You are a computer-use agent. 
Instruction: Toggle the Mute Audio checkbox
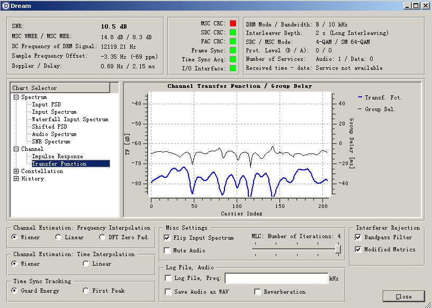coord(168,250)
